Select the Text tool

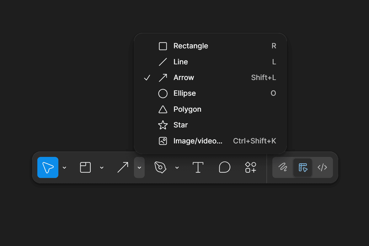click(198, 167)
